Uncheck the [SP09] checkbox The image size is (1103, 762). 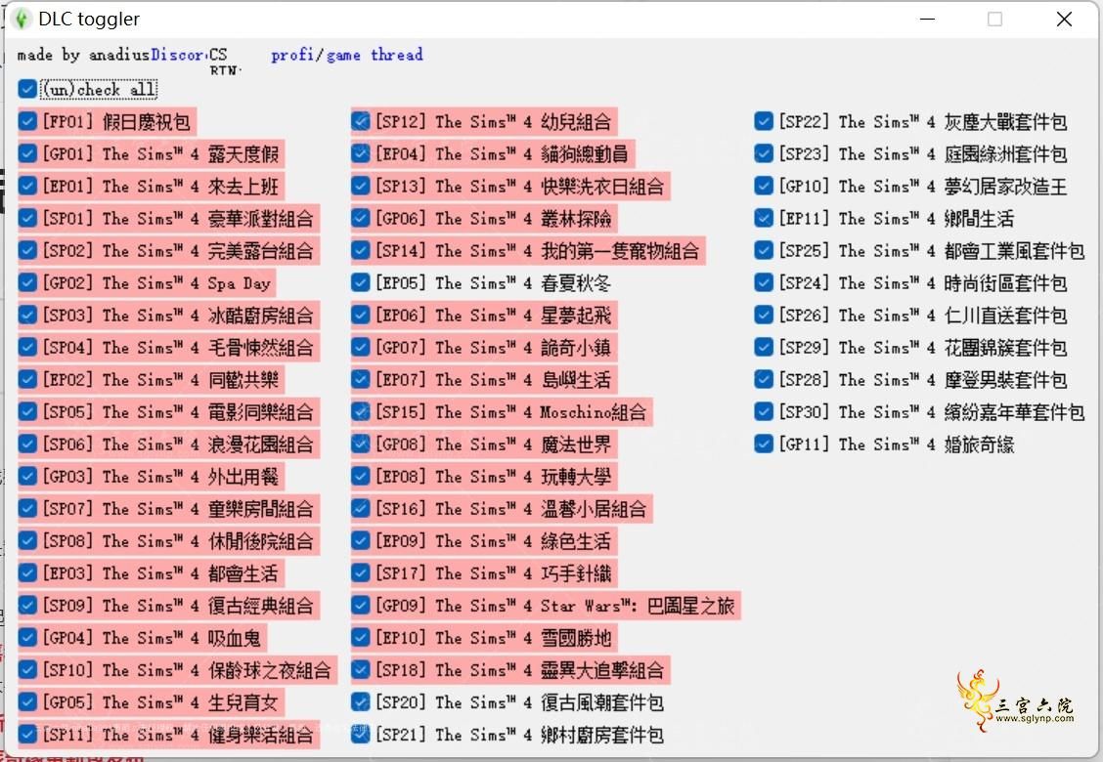tap(27, 606)
